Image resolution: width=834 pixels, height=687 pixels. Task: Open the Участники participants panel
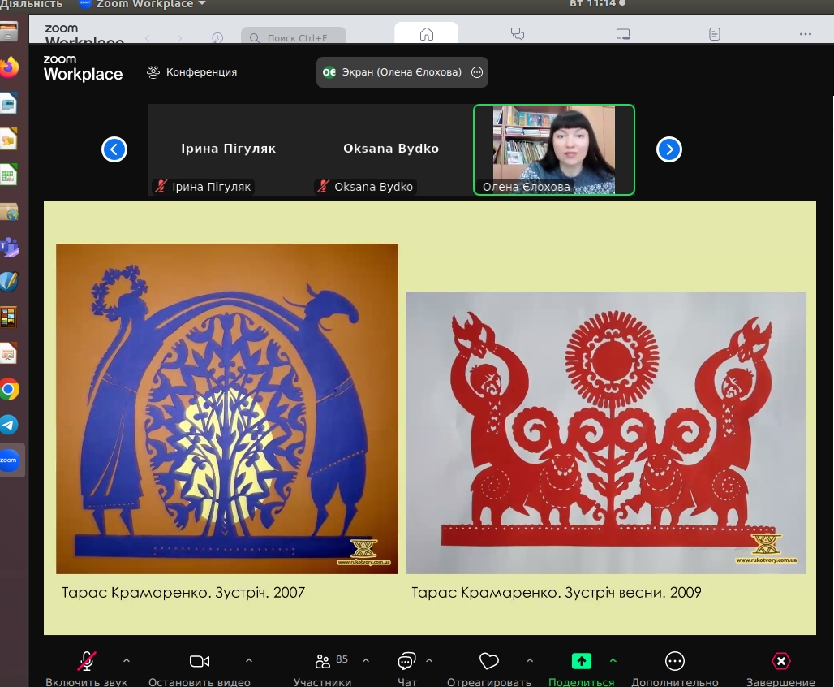(x=322, y=668)
